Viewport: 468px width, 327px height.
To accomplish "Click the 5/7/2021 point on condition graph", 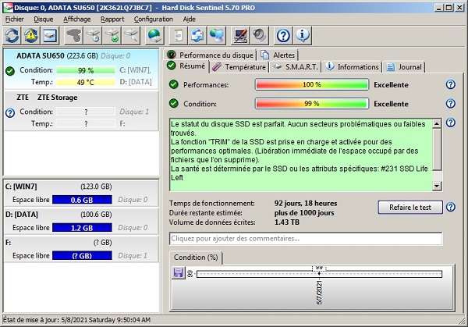I will 319,274.
